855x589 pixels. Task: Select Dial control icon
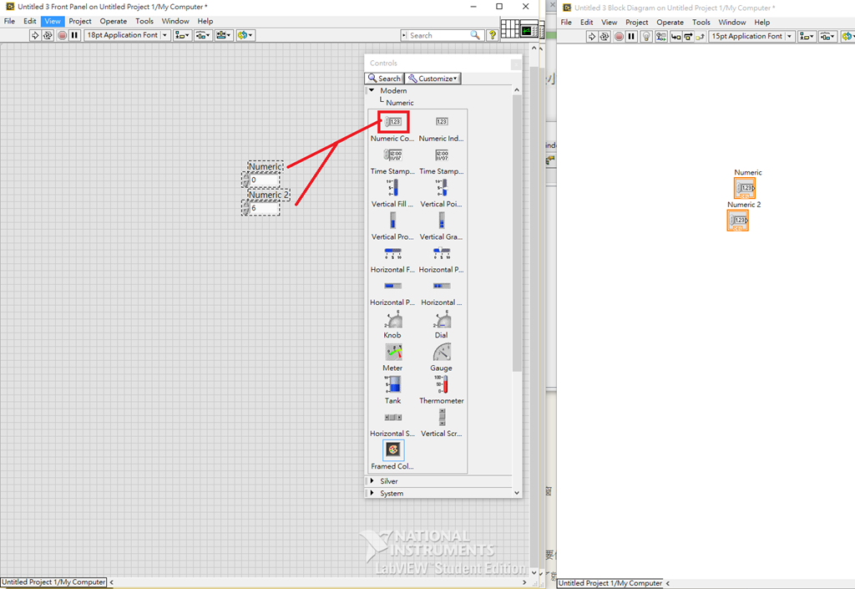[442, 319]
